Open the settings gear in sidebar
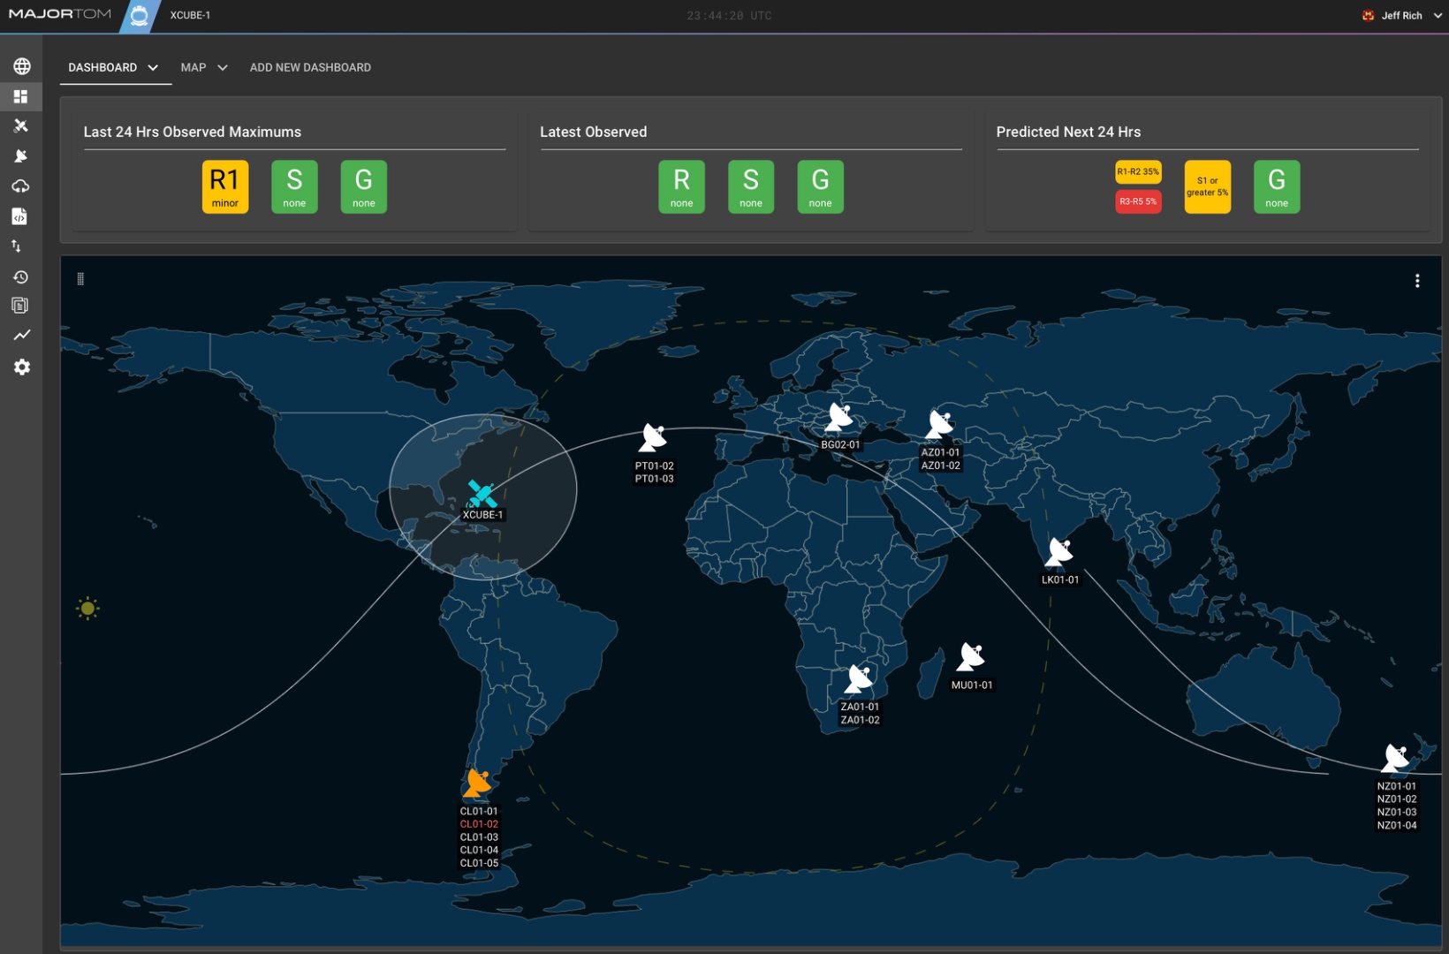1449x954 pixels. (21, 367)
